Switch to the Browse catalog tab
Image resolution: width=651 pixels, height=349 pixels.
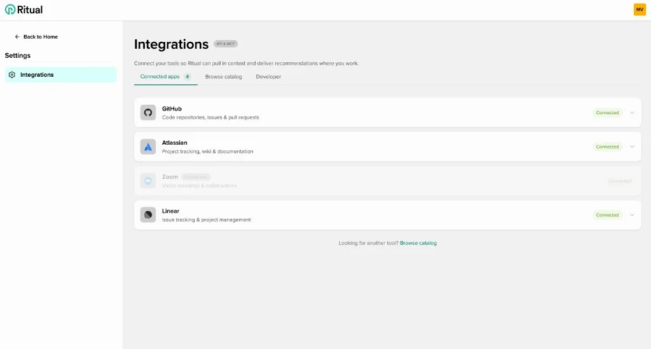[x=223, y=77]
